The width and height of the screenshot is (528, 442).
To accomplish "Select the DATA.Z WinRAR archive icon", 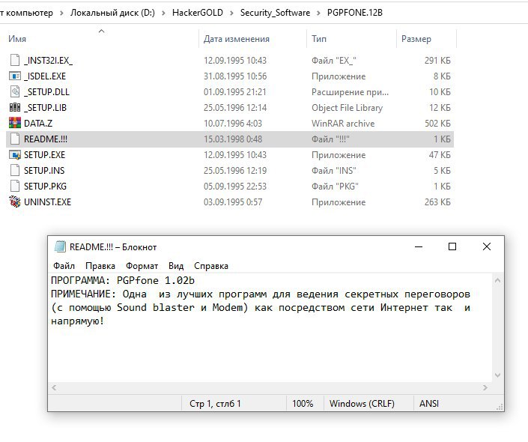I will click(x=15, y=124).
